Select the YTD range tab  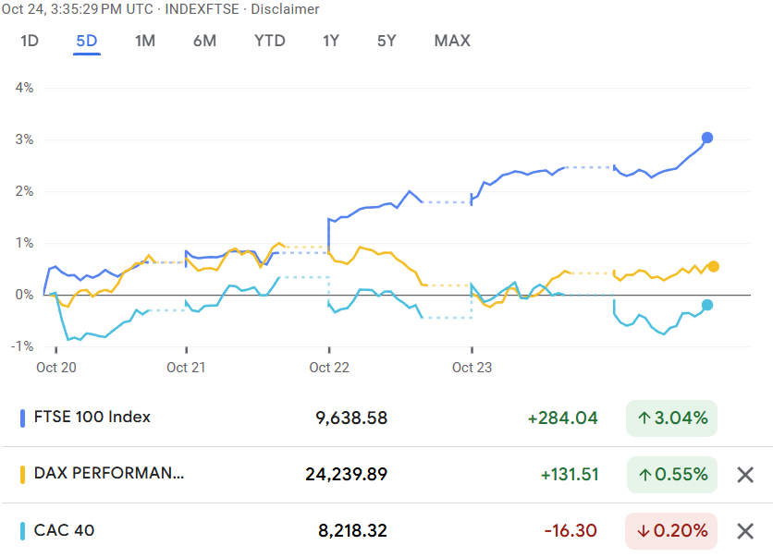pos(270,41)
